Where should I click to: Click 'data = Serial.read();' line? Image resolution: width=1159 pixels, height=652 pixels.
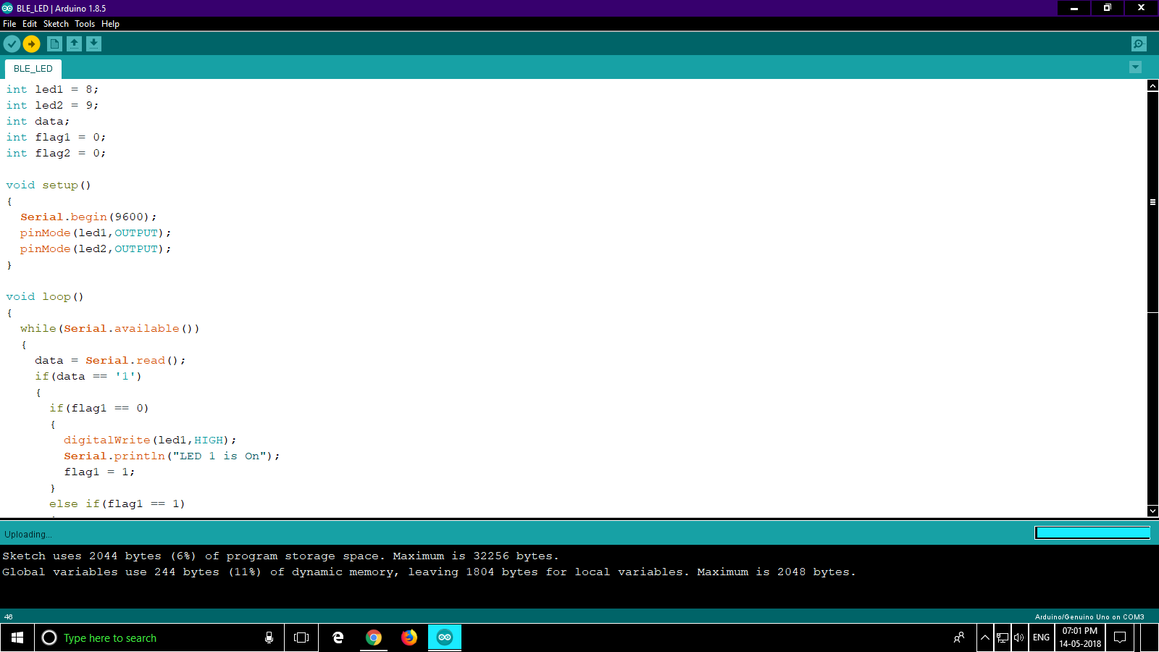(110, 360)
